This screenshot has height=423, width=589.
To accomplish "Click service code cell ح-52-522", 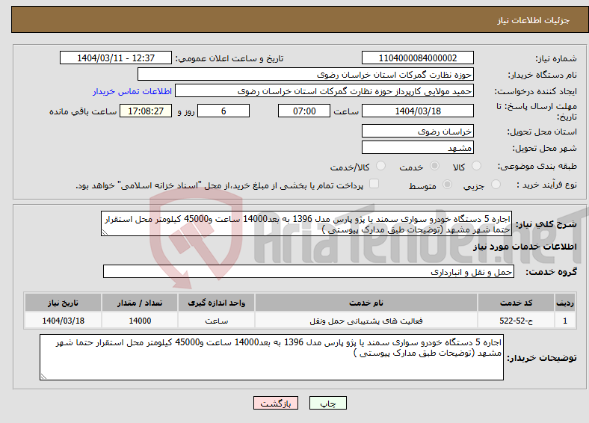I will click(x=516, y=321).
